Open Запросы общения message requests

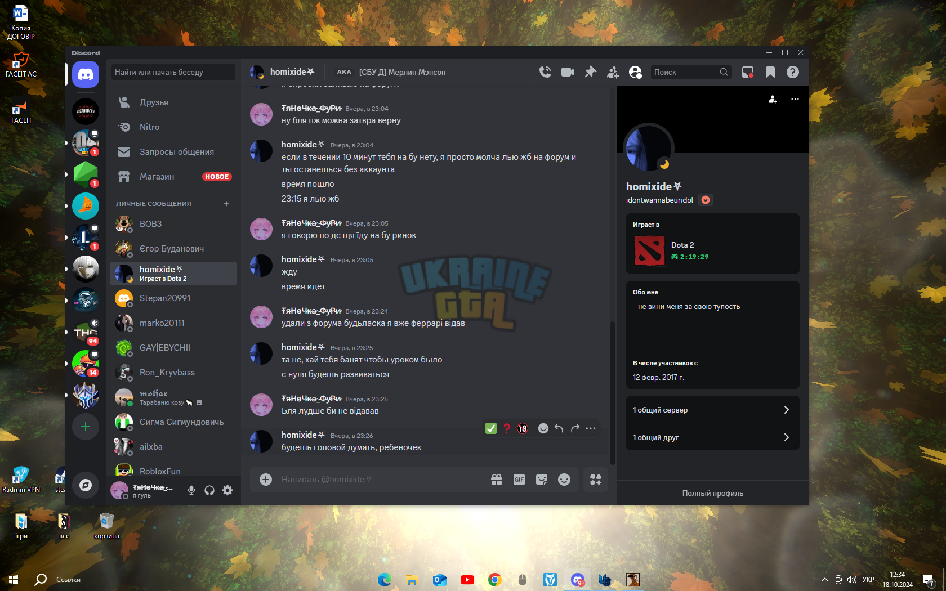point(173,152)
